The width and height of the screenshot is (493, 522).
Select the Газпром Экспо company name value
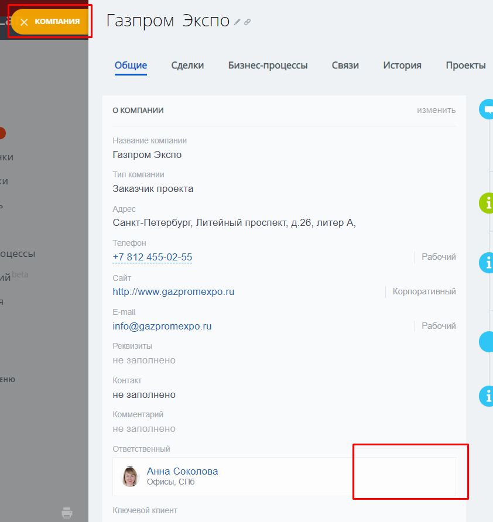pyautogui.click(x=147, y=155)
